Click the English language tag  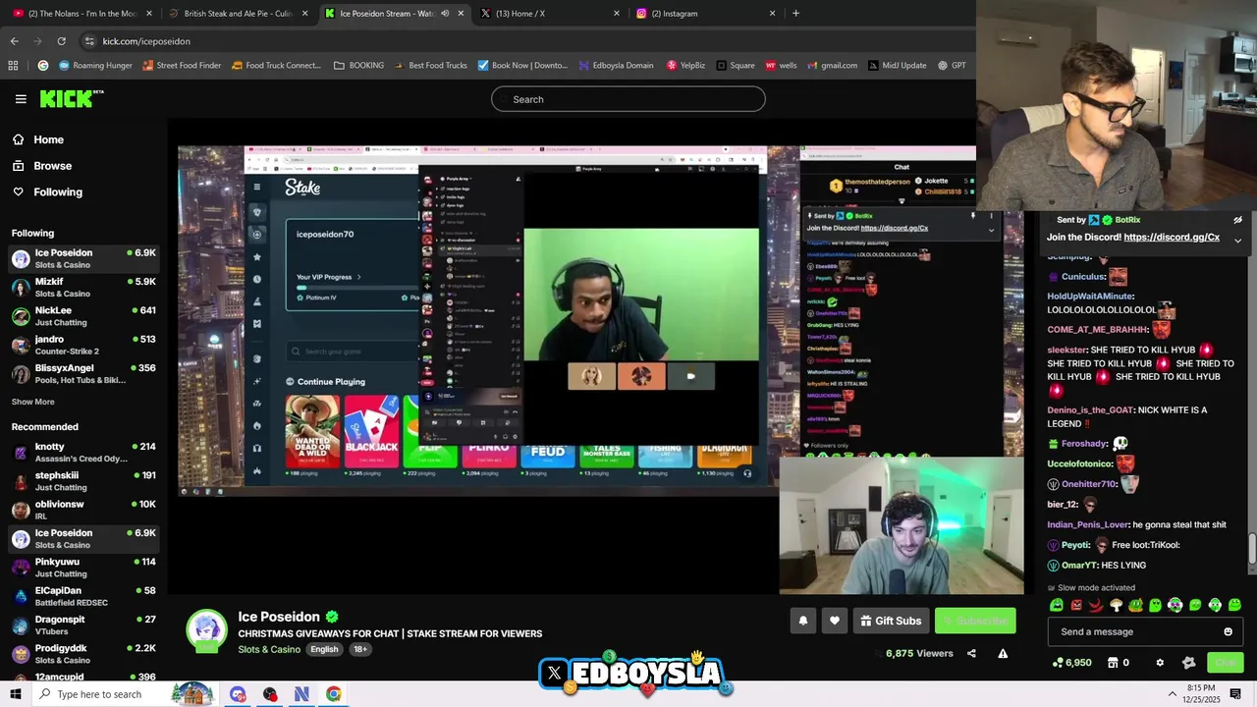(x=324, y=649)
